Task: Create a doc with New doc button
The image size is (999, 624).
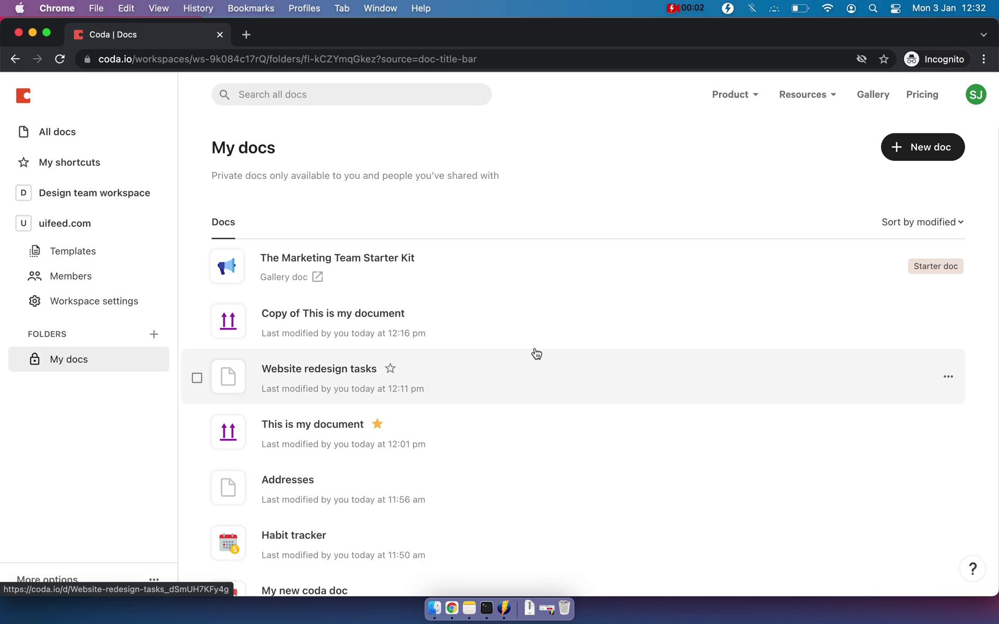Action: click(x=923, y=147)
